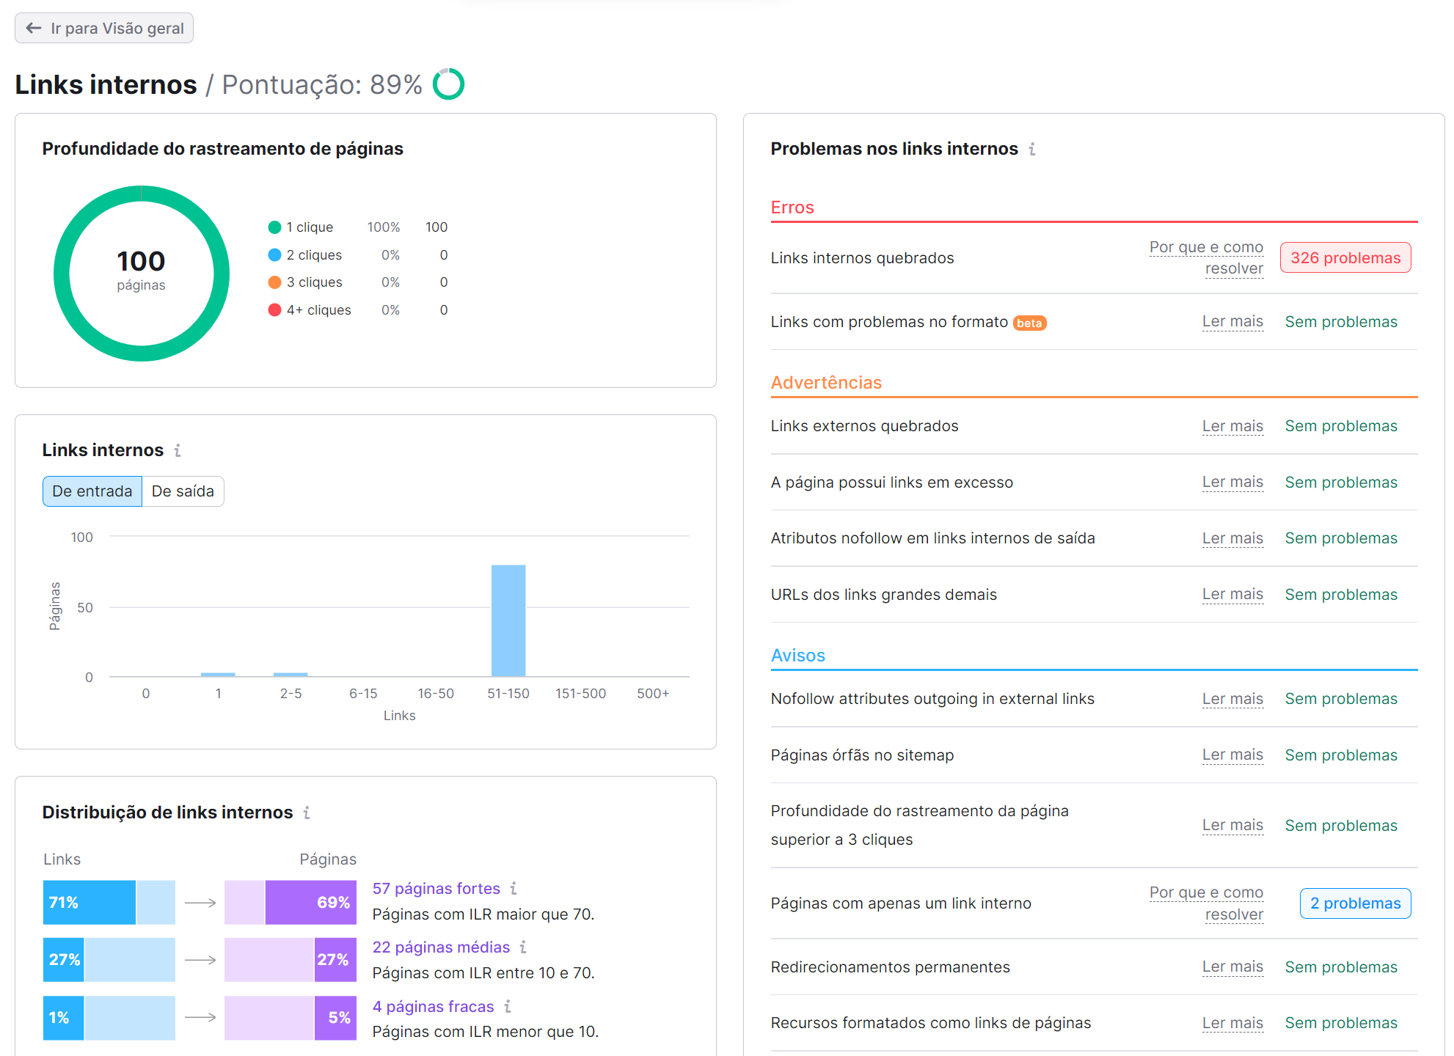Click the back arrow icon on "Ir para Visão geral"
The image size is (1454, 1056).
pyautogui.click(x=33, y=28)
